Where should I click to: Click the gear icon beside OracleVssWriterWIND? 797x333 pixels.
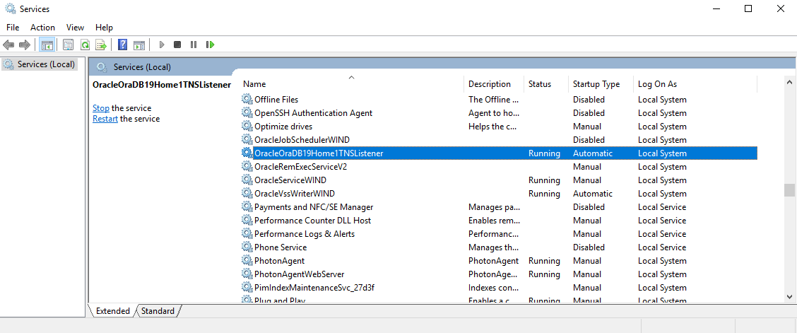[x=247, y=193]
